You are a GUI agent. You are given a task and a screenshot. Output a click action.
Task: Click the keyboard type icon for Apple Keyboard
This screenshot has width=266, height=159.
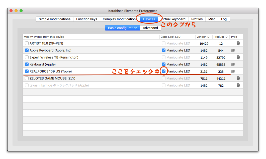233,50
